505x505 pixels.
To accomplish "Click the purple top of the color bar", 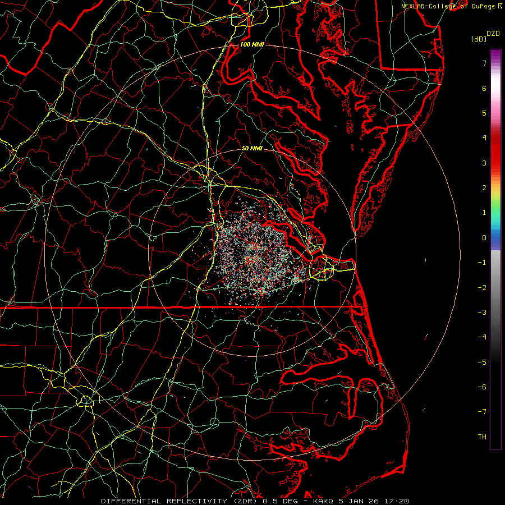I will [x=495, y=55].
